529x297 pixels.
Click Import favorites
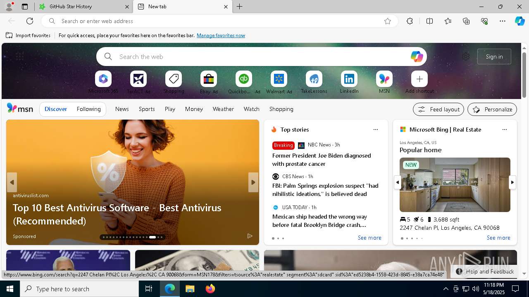(x=28, y=35)
